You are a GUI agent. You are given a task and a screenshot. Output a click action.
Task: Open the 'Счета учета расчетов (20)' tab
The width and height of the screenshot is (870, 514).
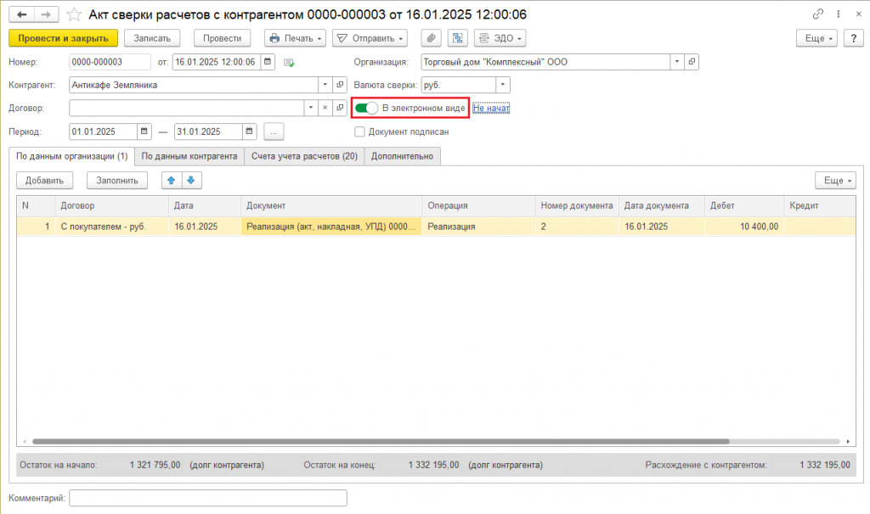(304, 156)
